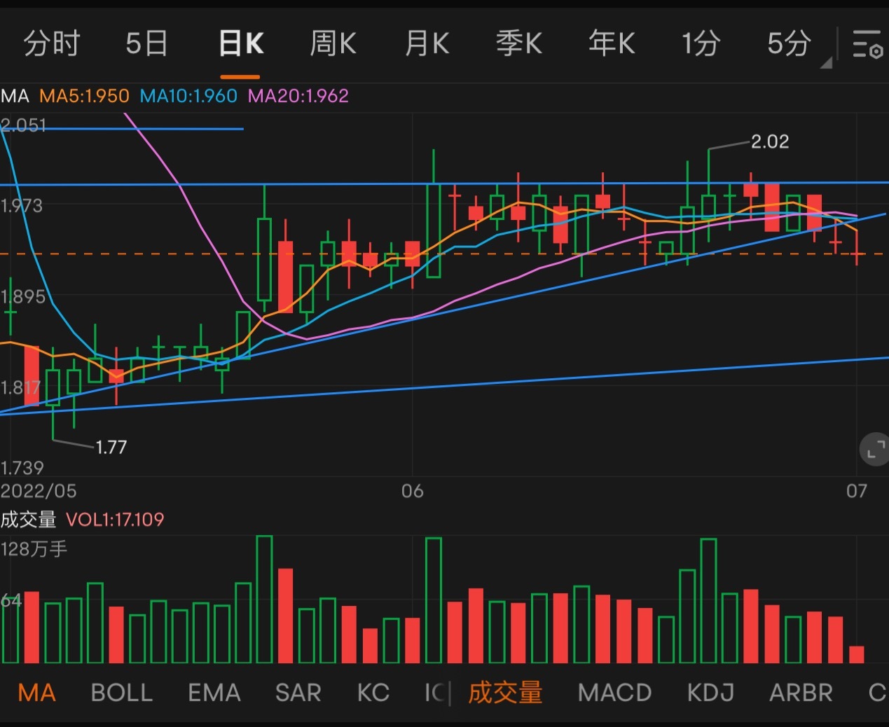Tap the 2022/05 date axis label
Image resolution: width=889 pixels, height=727 pixels.
39,490
